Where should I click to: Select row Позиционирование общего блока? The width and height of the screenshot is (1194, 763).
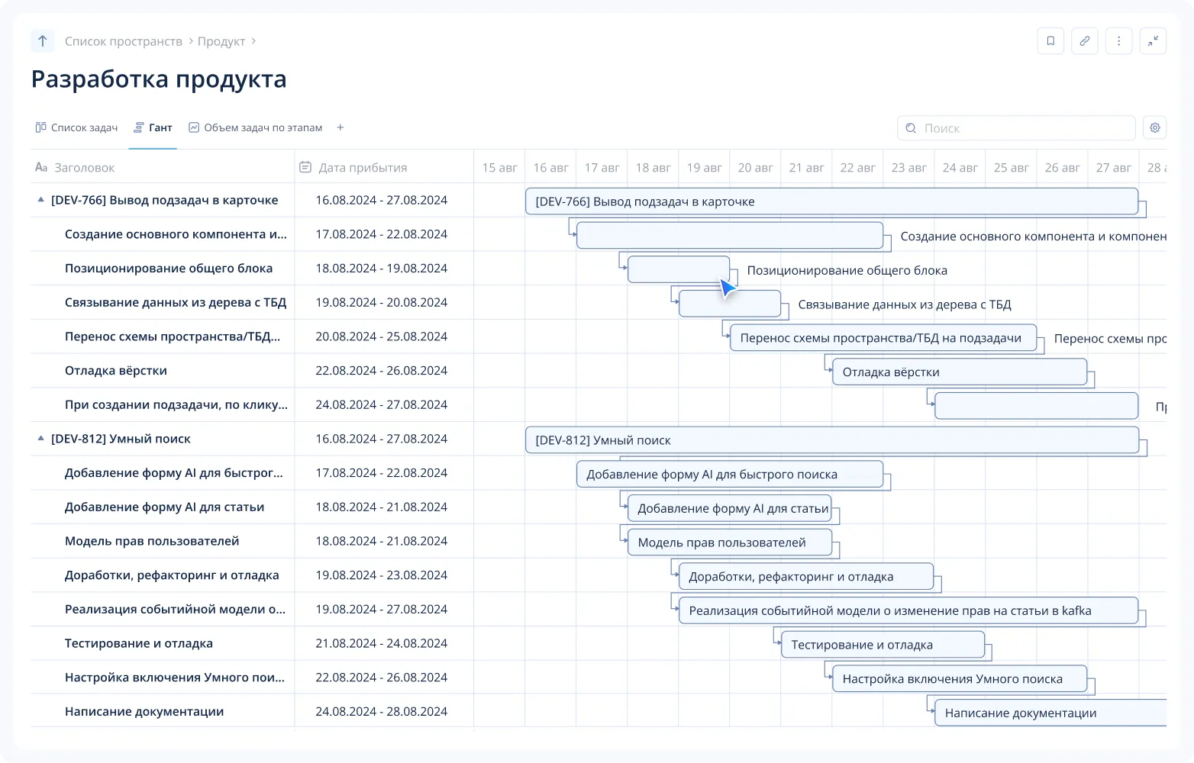tap(169, 269)
